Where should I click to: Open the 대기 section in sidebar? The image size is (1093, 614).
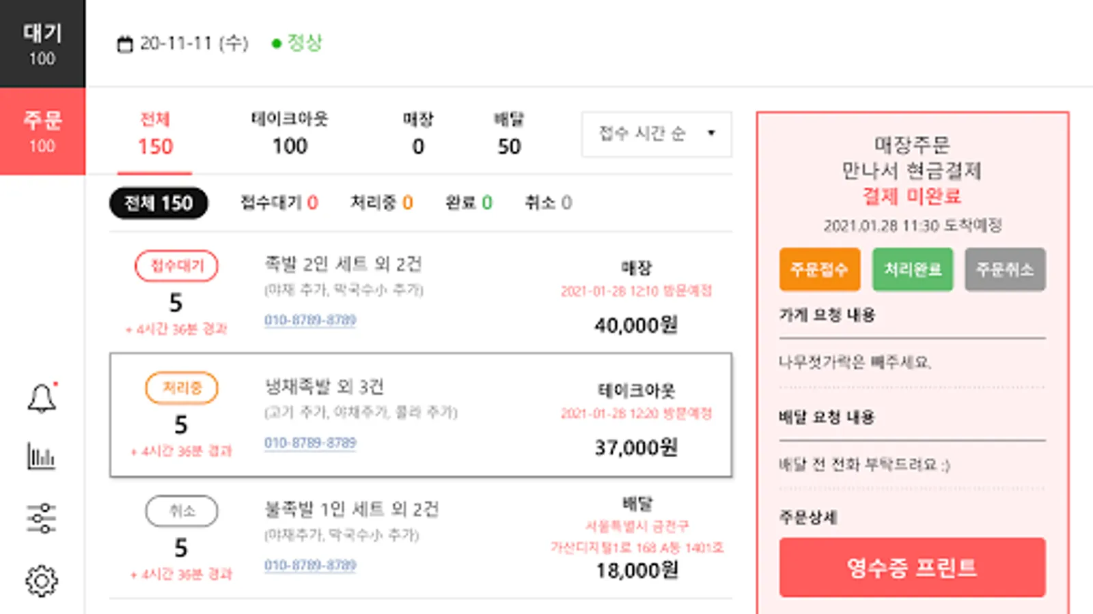42,44
